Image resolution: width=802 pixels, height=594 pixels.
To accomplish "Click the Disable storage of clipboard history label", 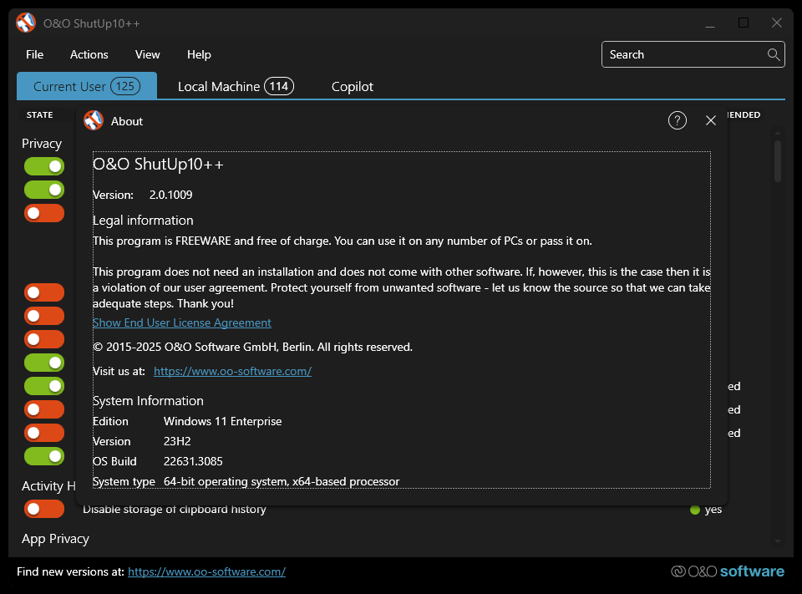I will pyautogui.click(x=175, y=510).
